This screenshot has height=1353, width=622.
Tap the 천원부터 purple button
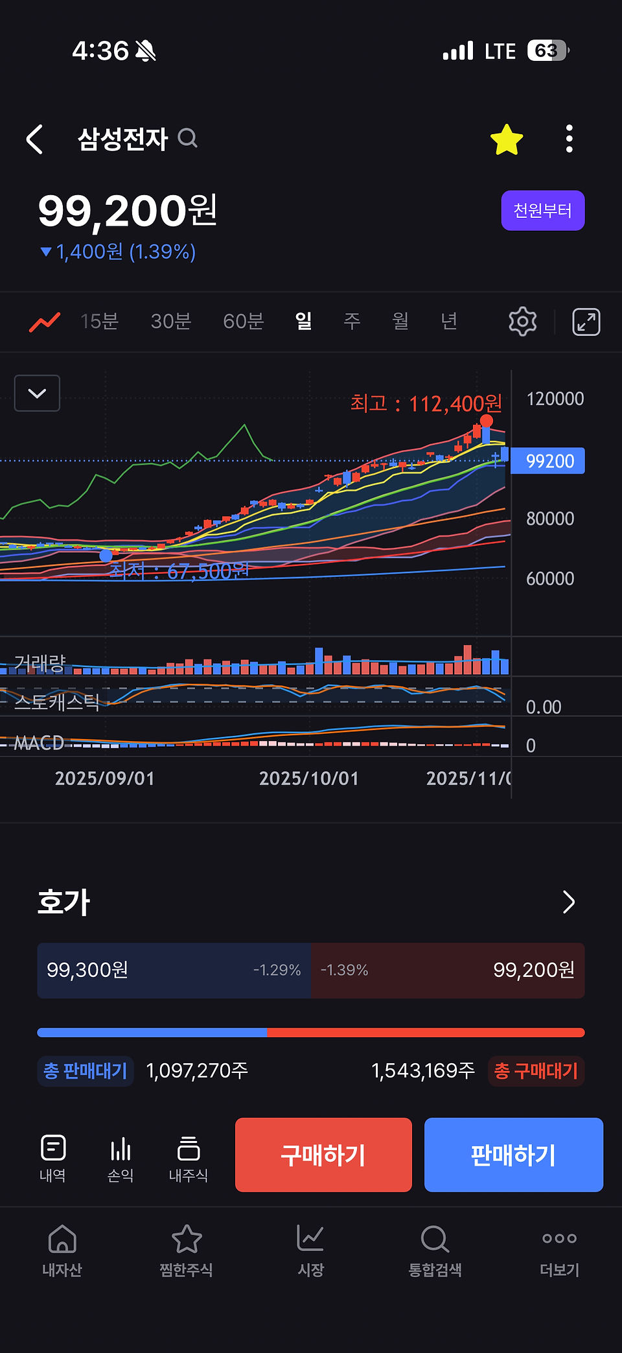click(543, 211)
